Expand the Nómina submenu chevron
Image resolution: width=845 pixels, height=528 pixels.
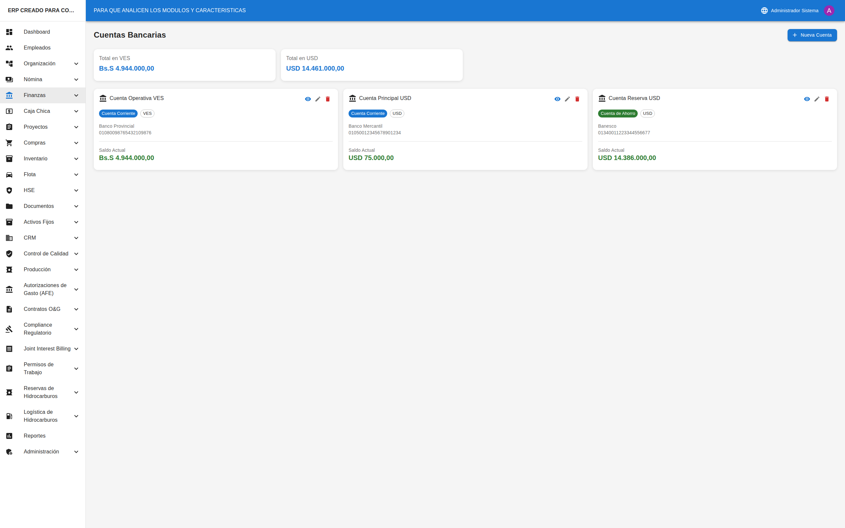coord(76,80)
